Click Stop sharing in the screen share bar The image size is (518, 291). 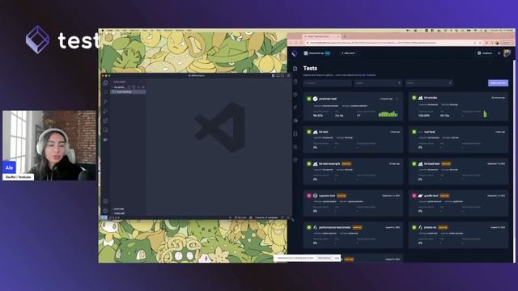tap(324, 258)
